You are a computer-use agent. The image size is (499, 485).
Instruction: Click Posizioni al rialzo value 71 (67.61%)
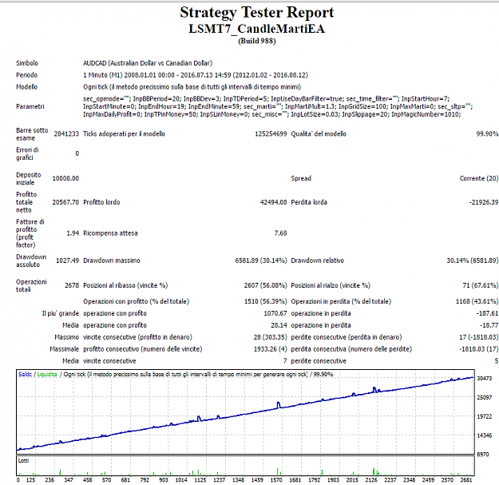(x=481, y=285)
